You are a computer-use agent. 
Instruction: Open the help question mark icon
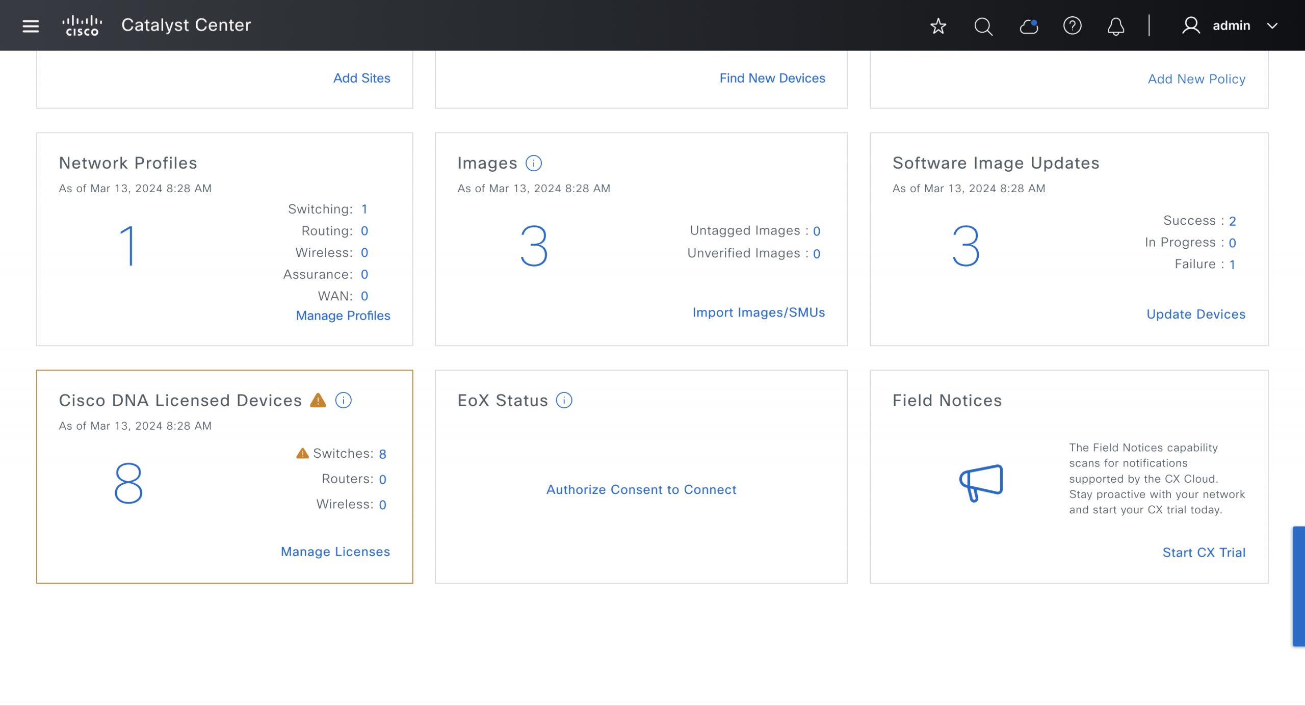point(1072,25)
